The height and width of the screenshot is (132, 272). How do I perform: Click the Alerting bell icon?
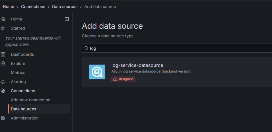pyautogui.click(x=3, y=82)
